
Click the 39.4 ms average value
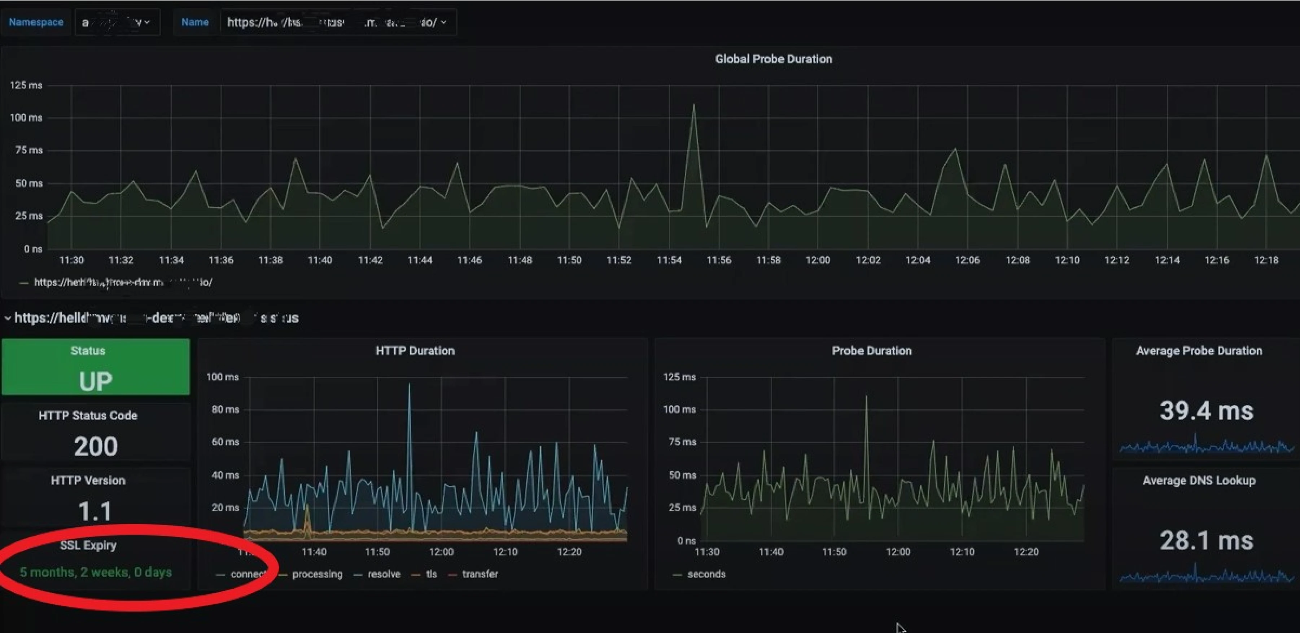coord(1206,411)
